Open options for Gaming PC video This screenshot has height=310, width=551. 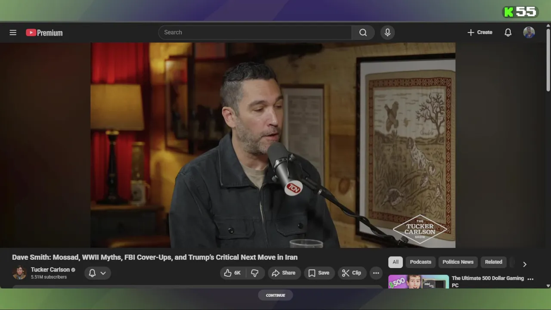(530, 279)
